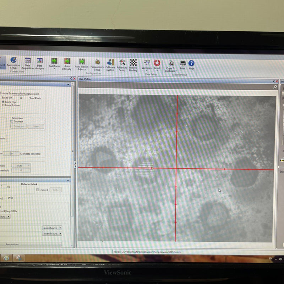
Task: Enable the Reference Subtract checkbox
Action: (12, 121)
